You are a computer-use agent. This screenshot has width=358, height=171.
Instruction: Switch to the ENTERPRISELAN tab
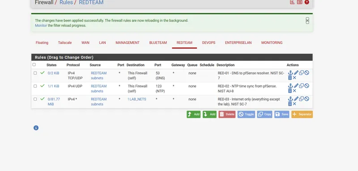click(x=239, y=43)
